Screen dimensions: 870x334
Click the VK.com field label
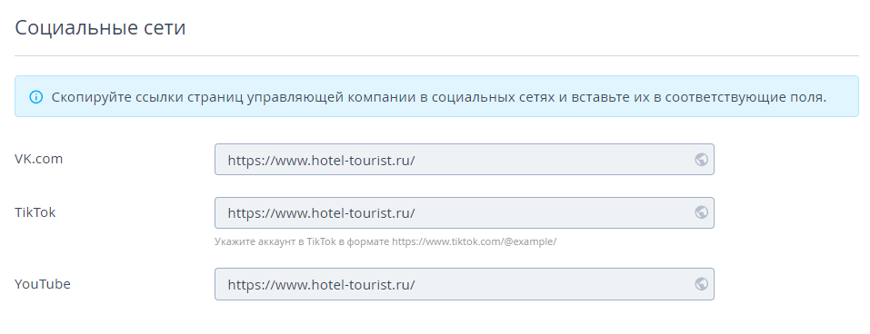[39, 159]
